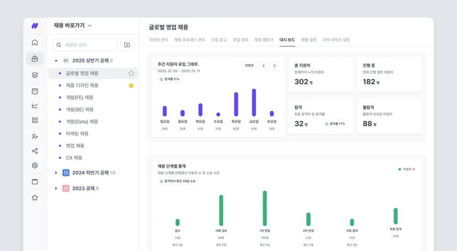The height and width of the screenshot is (251, 457).
Task: Collapse the 2025 상반기 공채 folder triangle
Action: click(56, 61)
